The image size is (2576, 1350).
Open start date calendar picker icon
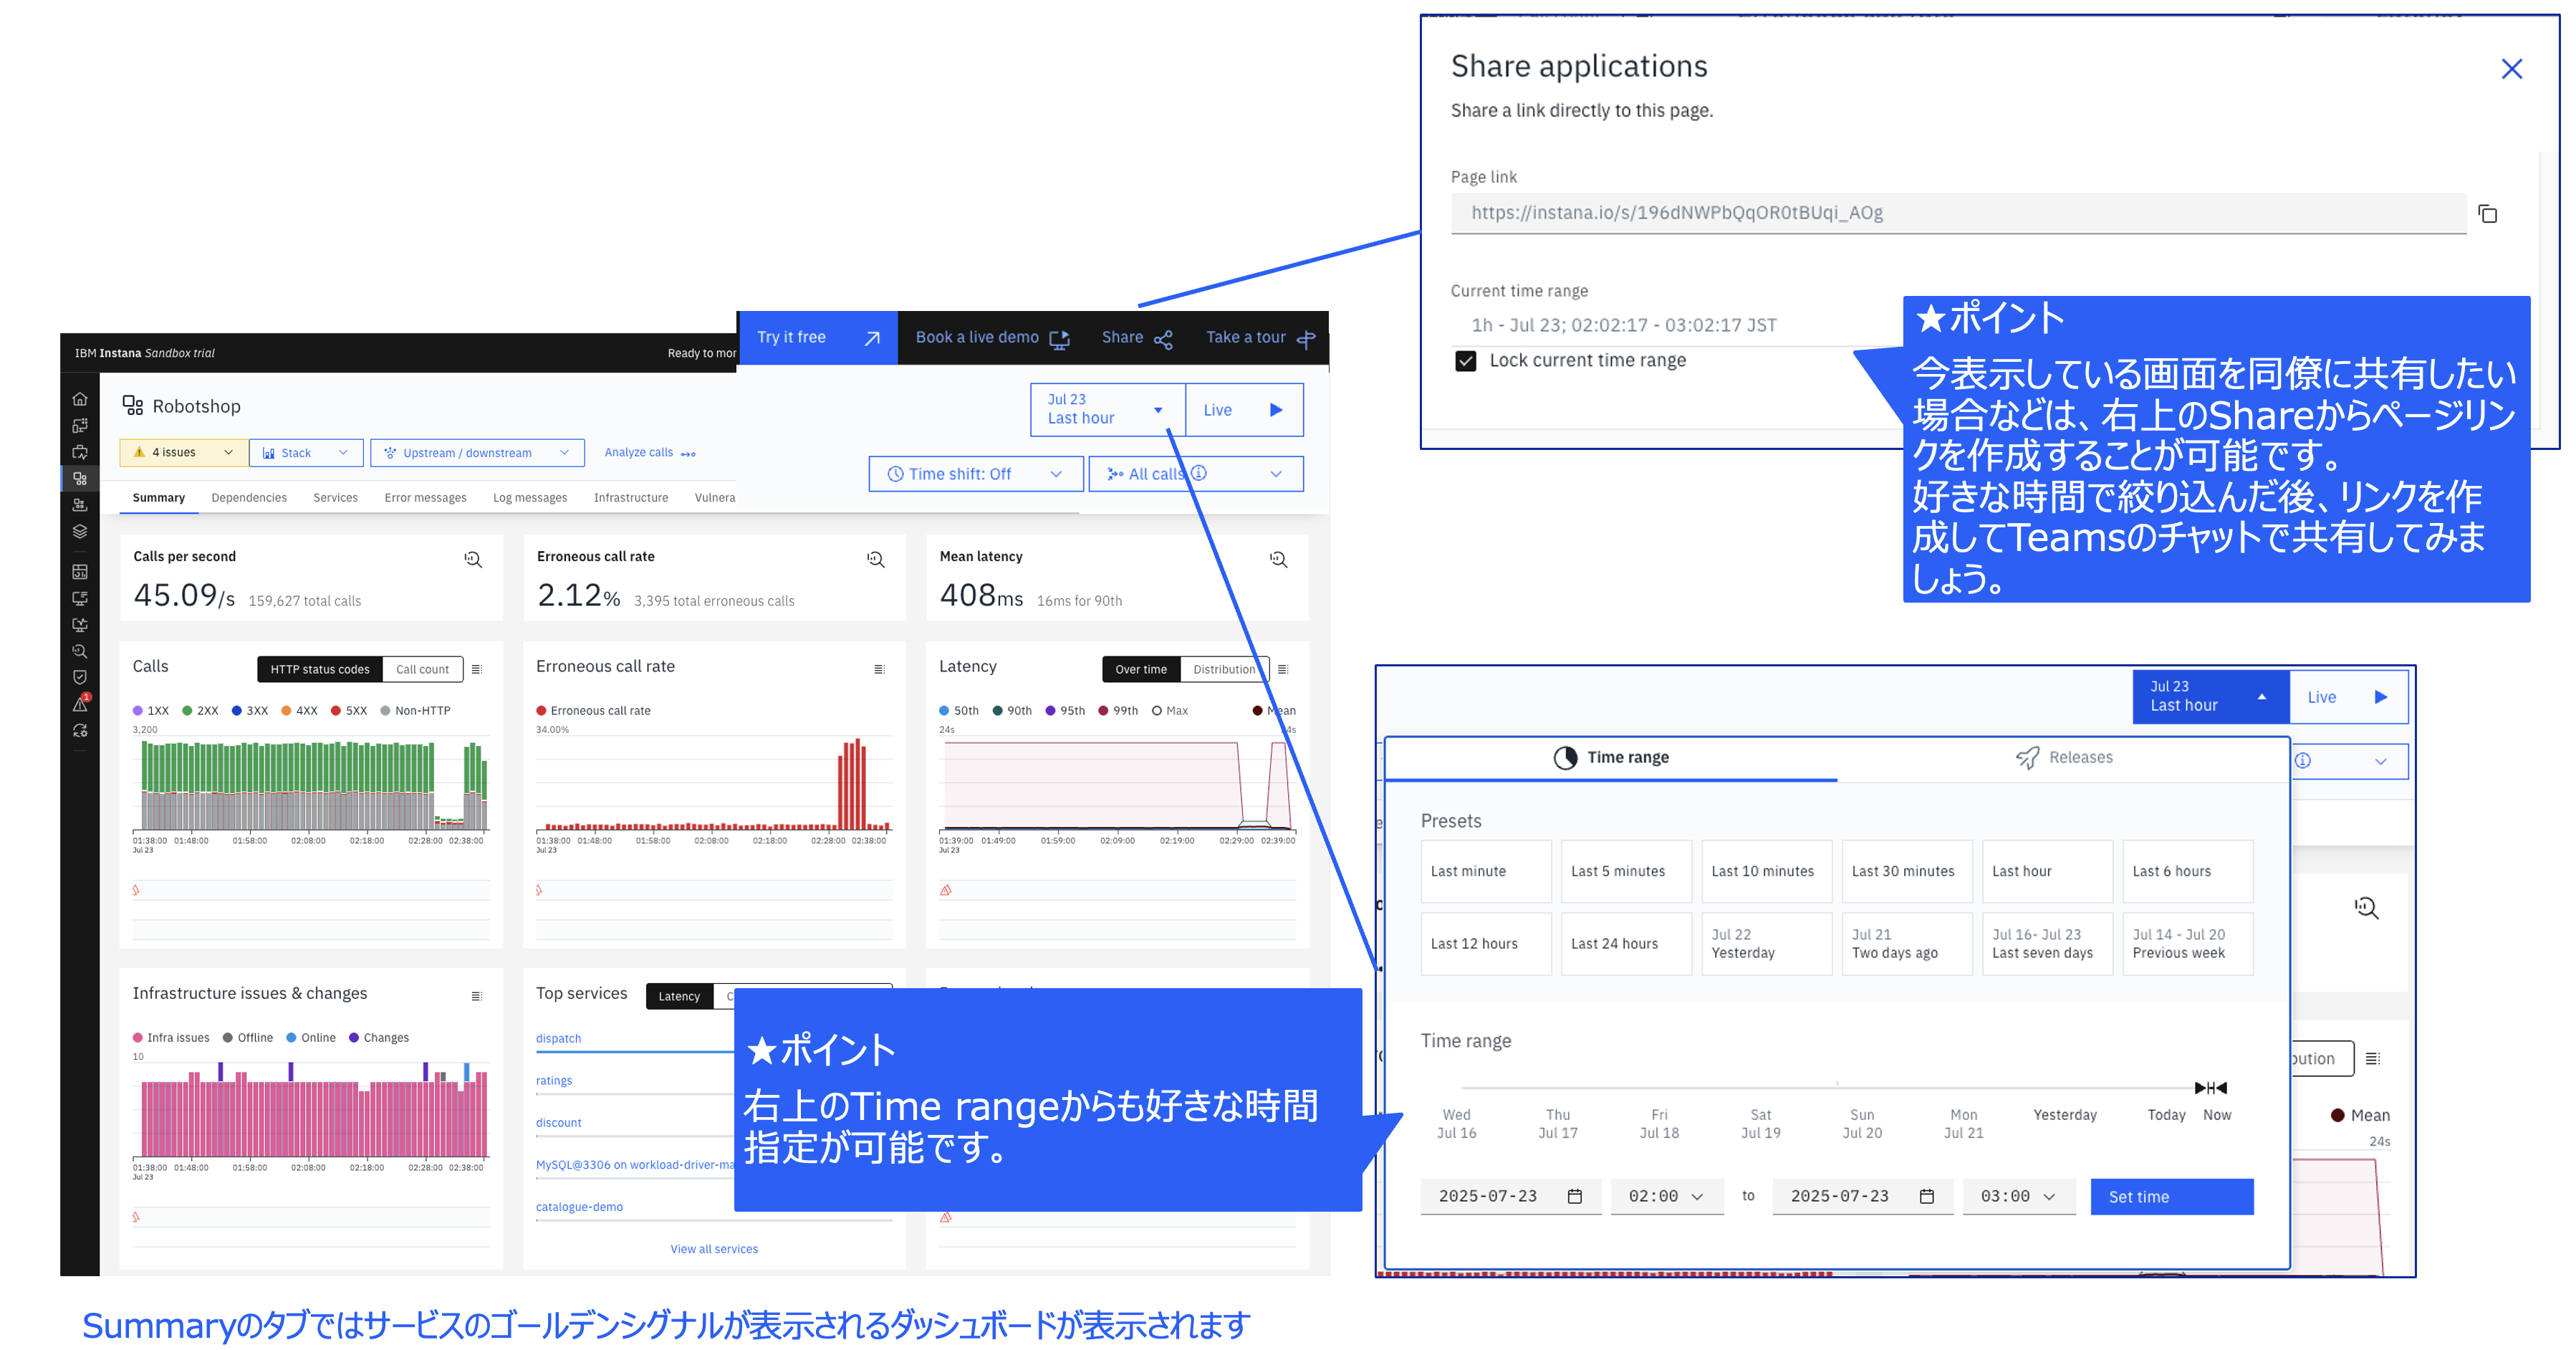pyautogui.click(x=1575, y=1196)
